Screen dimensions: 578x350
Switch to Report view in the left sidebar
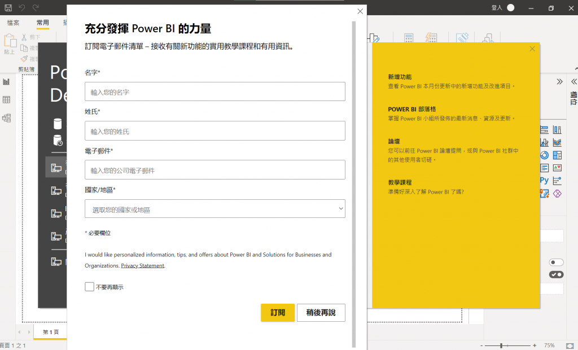coord(6,82)
